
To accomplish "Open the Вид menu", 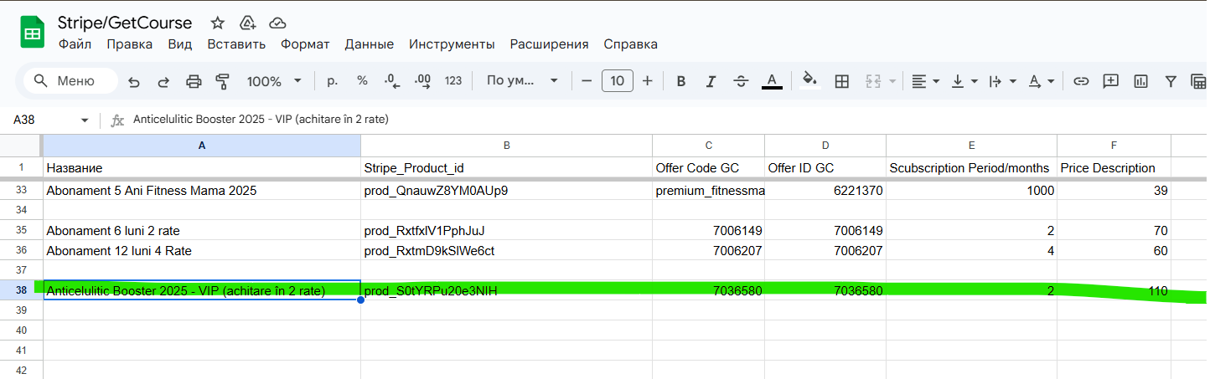I will pos(179,44).
